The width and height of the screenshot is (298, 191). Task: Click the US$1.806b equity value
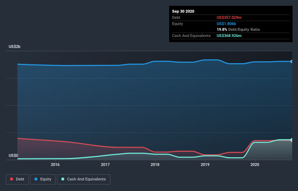coord(226,24)
